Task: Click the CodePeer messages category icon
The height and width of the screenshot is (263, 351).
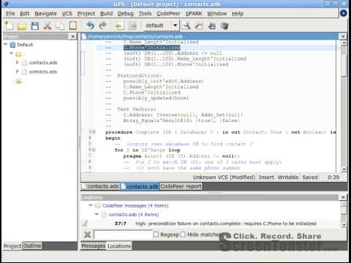Action: coord(98,205)
